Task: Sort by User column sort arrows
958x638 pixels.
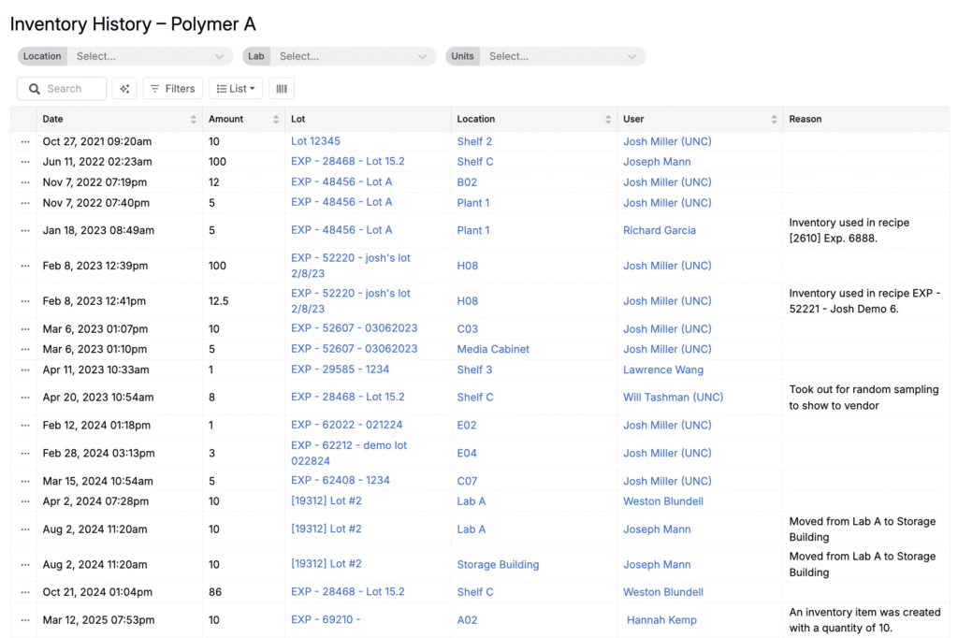Action: pyautogui.click(x=774, y=120)
